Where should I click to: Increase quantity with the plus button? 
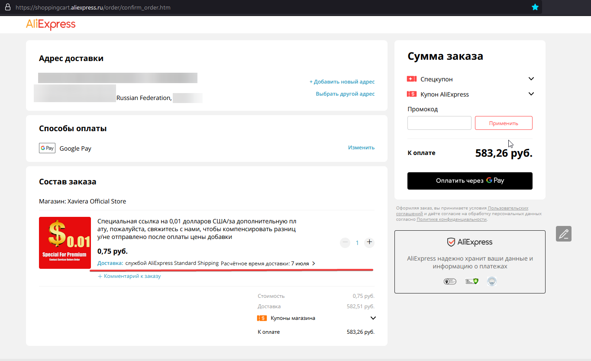[x=369, y=242]
